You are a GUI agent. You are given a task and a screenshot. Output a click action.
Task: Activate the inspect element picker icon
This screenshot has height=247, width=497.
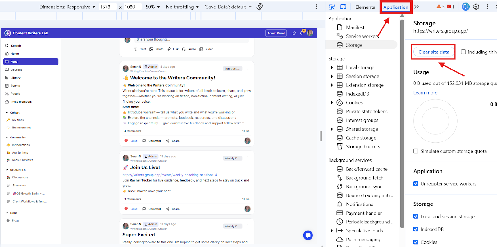pyautogui.click(x=332, y=7)
